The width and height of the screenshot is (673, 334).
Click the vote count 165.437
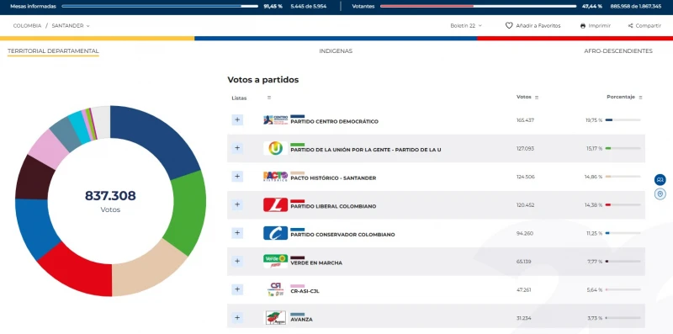525,120
